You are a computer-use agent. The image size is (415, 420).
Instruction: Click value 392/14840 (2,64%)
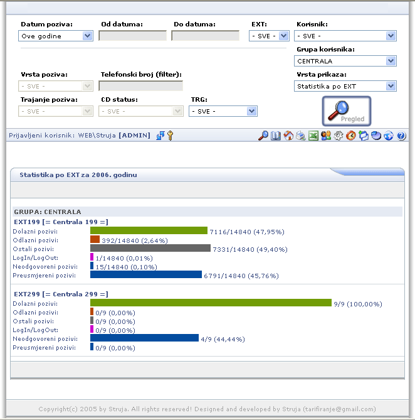135,240
